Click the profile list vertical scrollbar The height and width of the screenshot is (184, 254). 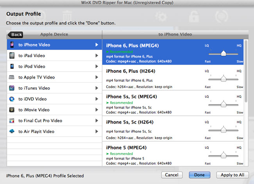click(x=246, y=71)
